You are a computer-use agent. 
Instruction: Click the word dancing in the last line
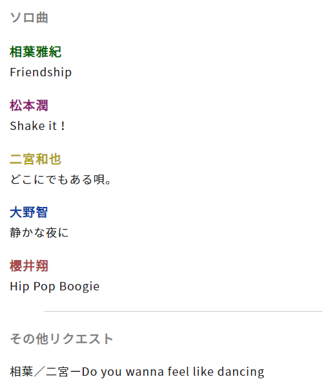tap(241, 372)
